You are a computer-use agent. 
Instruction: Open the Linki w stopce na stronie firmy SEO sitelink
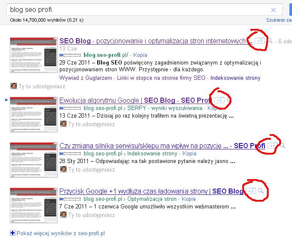pyautogui.click(x=161, y=78)
